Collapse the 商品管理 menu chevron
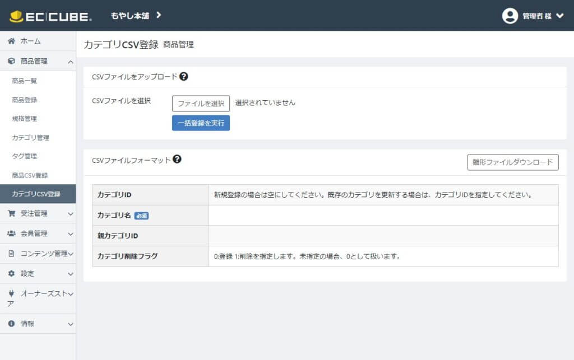 [x=70, y=62]
